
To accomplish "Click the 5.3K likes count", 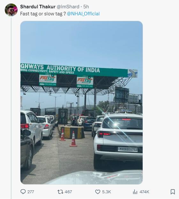I will 107,192.
